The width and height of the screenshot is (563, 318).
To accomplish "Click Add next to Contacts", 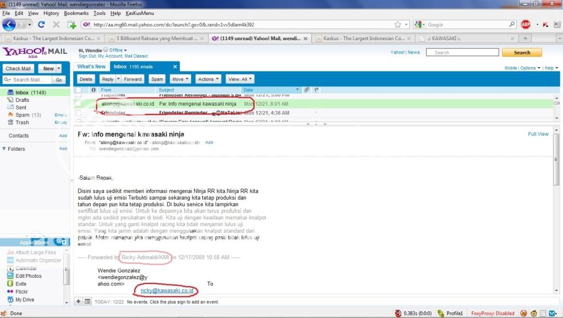I will [x=63, y=135].
